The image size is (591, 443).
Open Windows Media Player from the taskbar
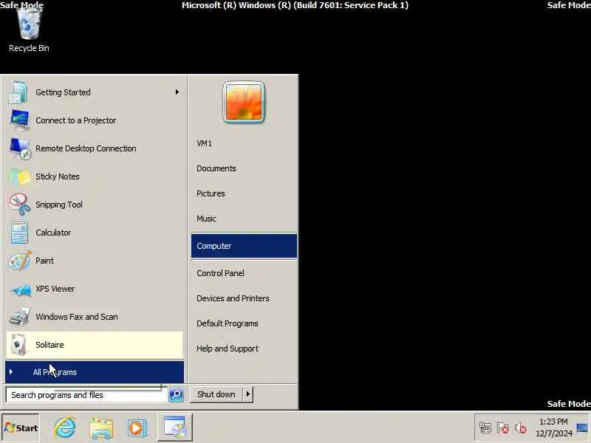click(x=137, y=428)
